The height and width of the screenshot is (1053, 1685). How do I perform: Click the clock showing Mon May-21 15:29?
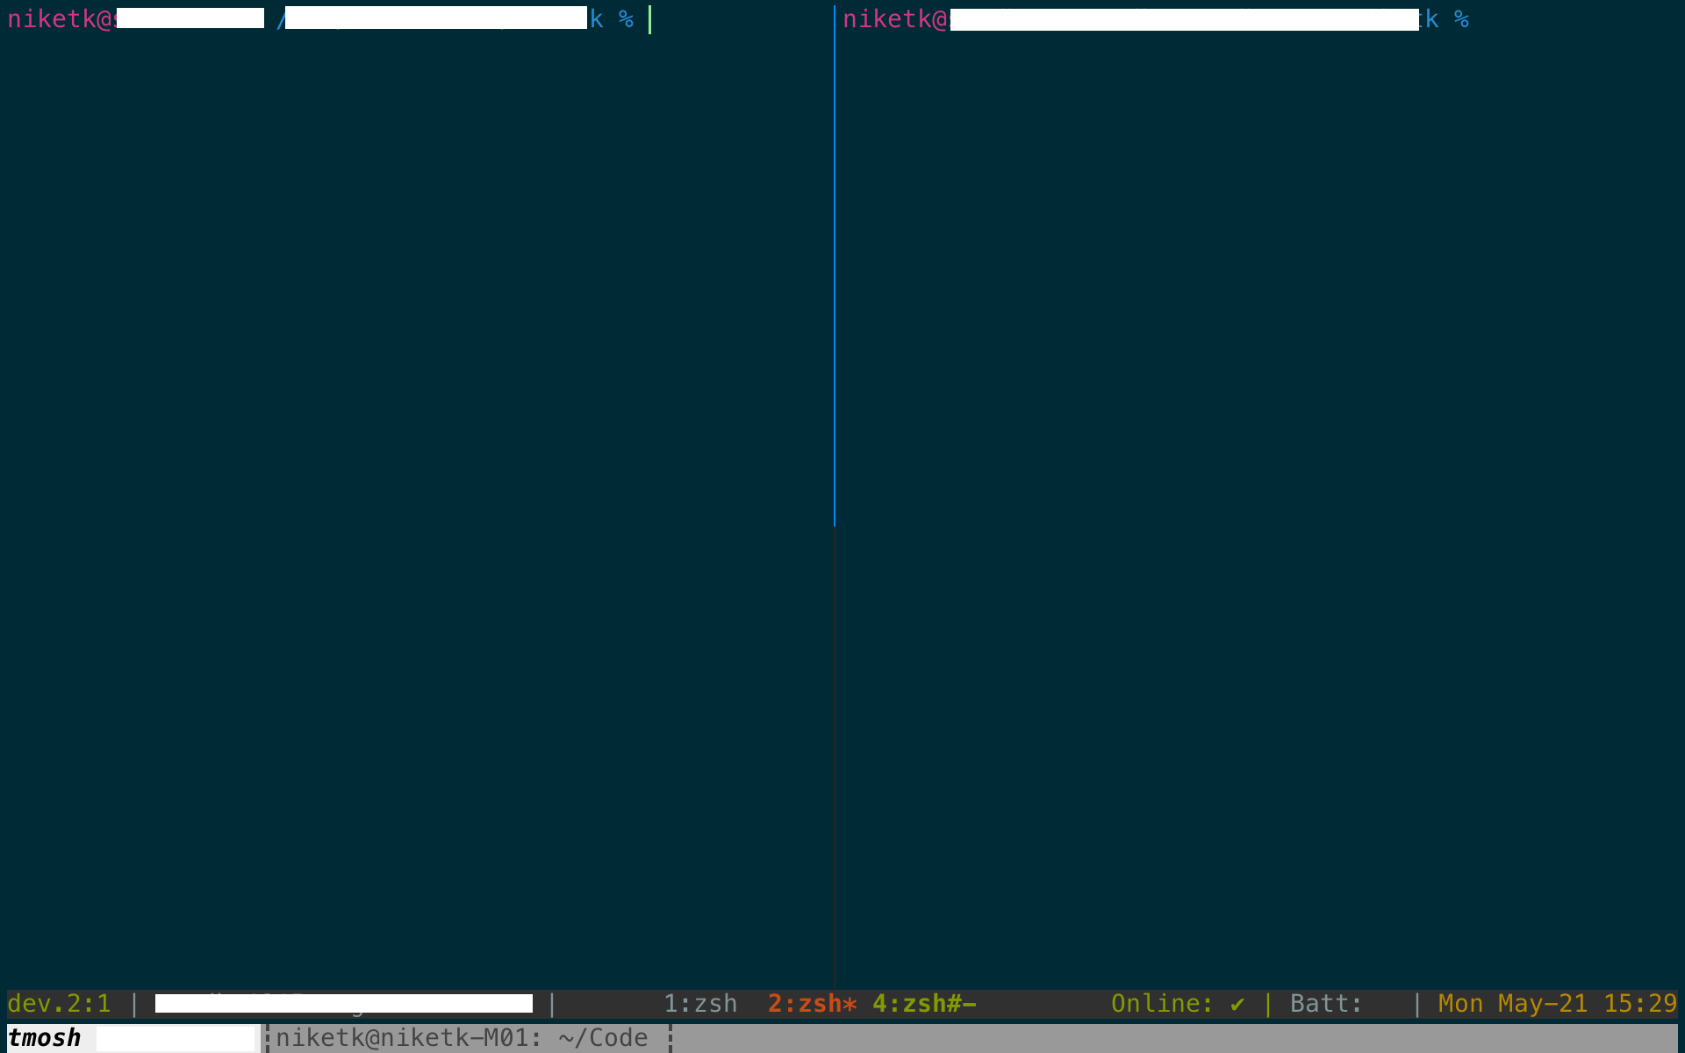(x=1556, y=1003)
